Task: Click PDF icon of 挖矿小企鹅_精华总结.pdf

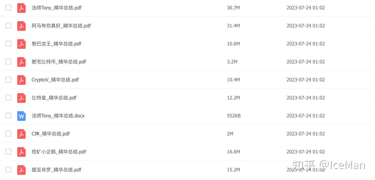Action: point(21,152)
